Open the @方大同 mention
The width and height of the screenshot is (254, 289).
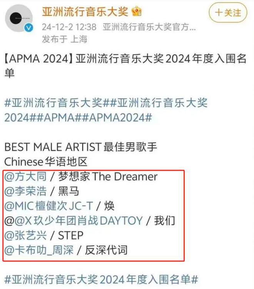tap(25, 176)
